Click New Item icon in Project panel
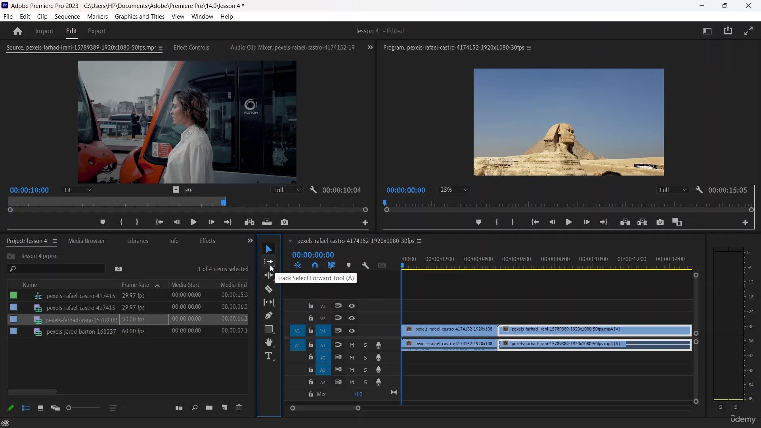 [x=224, y=408]
